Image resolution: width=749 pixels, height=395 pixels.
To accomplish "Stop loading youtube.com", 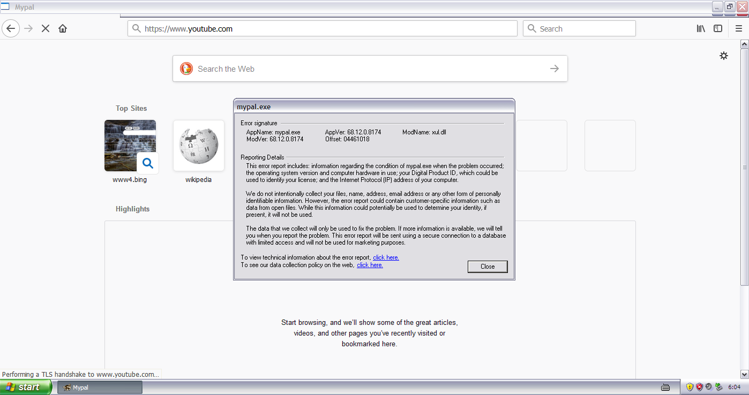I will click(x=45, y=28).
